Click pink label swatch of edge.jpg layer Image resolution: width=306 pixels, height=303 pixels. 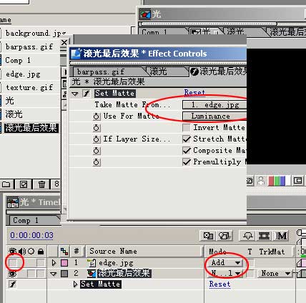click(64, 263)
